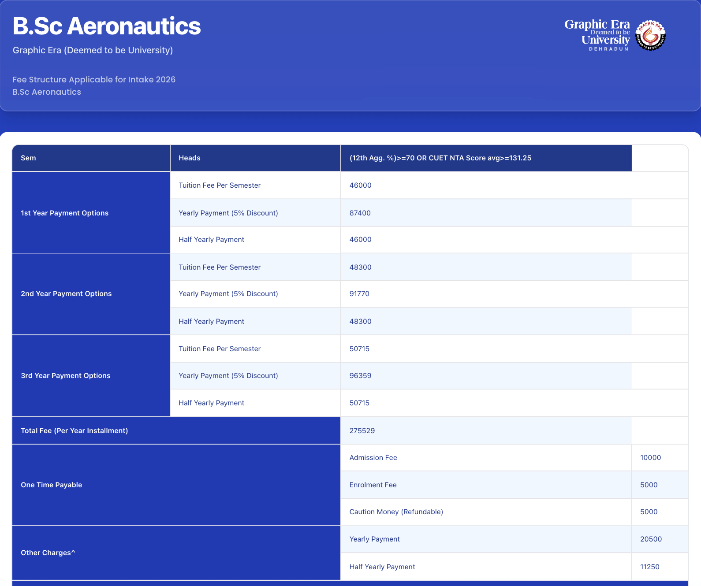Viewport: 701px width, 586px height.
Task: Click the One Time Payable section cell
Action: [x=51, y=485]
